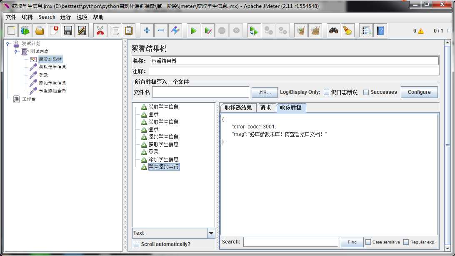Image resolution: width=455 pixels, height=256 pixels.
Task: Select 学生添加金币 result in results list
Action: pos(164,167)
